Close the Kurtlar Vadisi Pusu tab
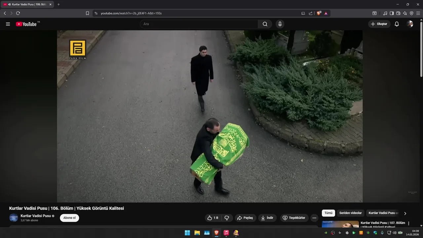This screenshot has height=238, width=423. [50, 4]
